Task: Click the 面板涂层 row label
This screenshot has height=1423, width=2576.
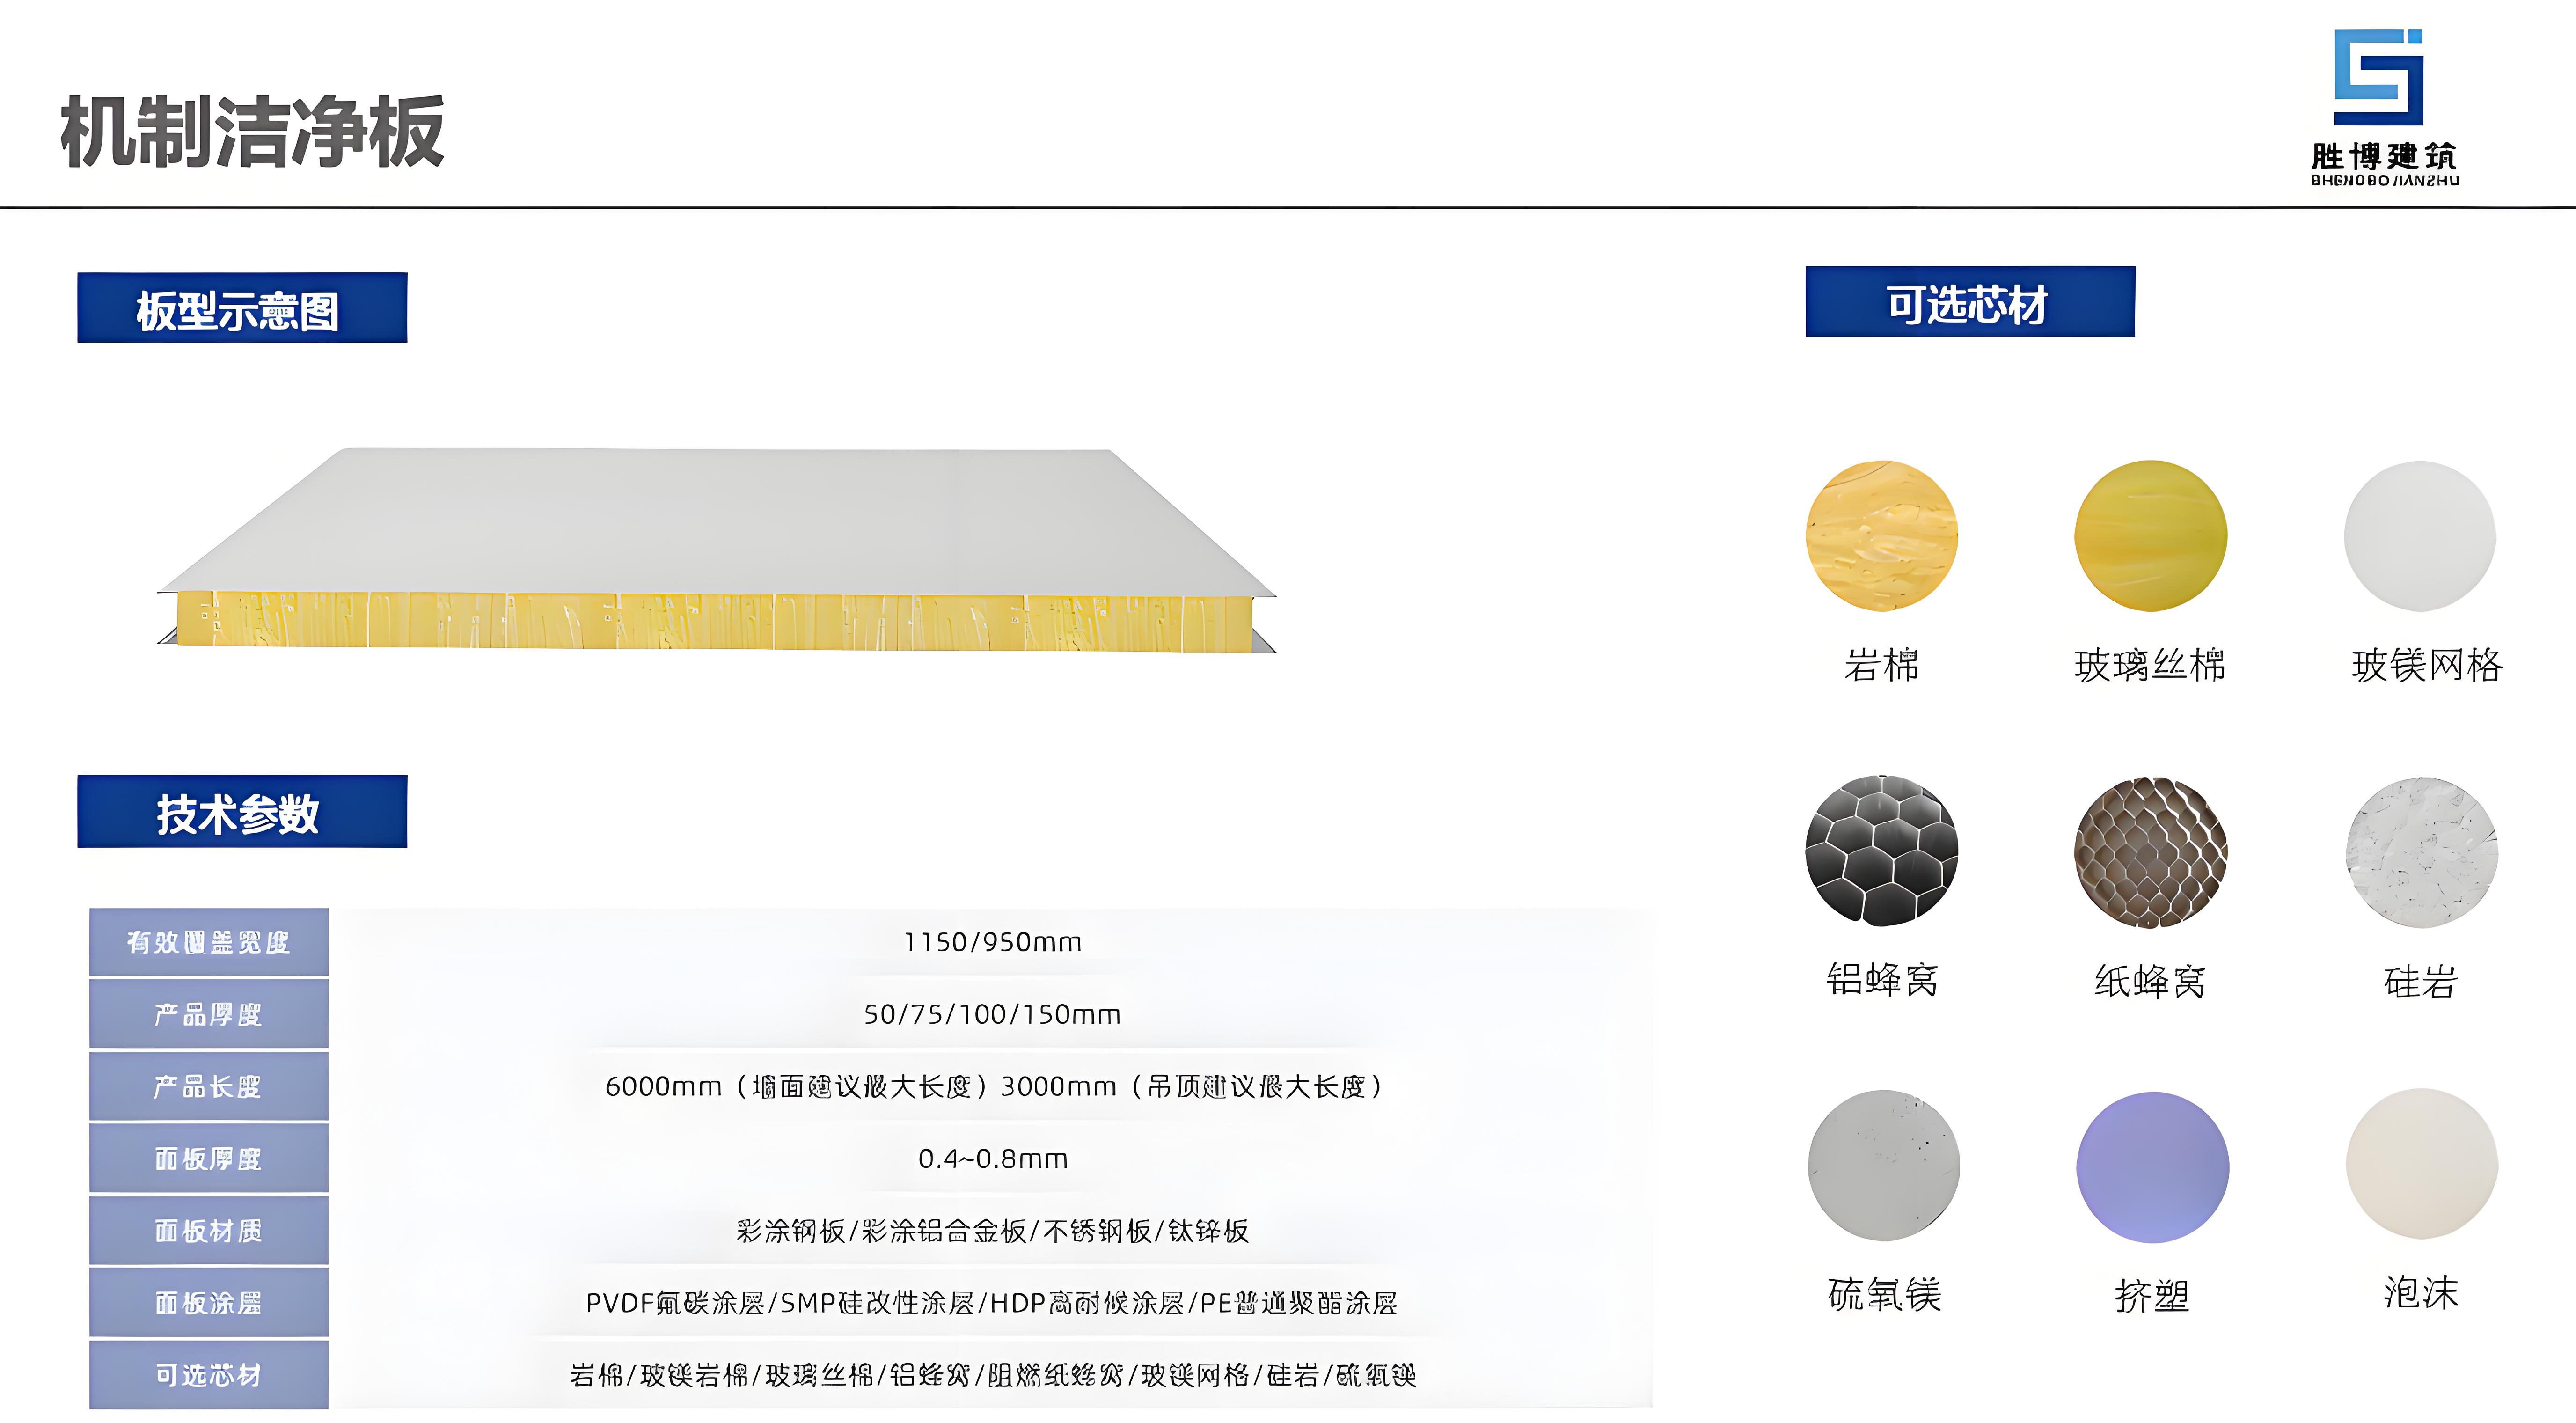Action: 209,1303
